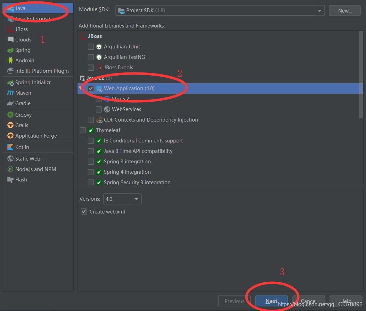This screenshot has height=311, width=366.
Task: Click the Groovy G icon
Action: pyautogui.click(x=10, y=115)
